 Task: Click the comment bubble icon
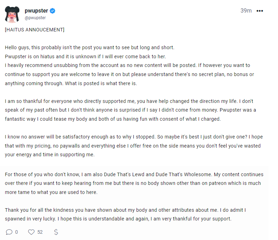9,232
